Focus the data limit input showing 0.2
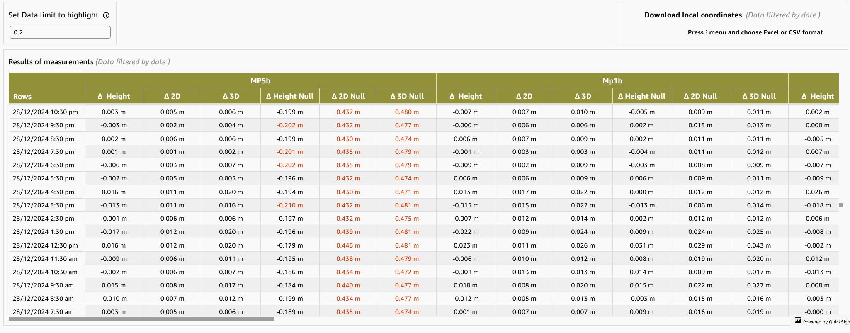This screenshot has width=850, height=333. tap(60, 32)
